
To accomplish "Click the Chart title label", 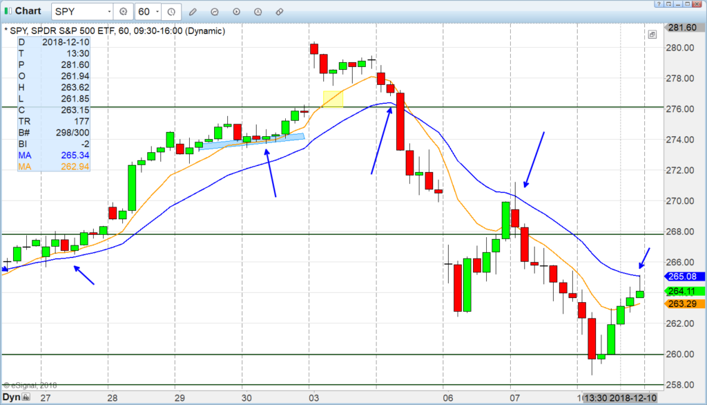I will coord(28,11).
